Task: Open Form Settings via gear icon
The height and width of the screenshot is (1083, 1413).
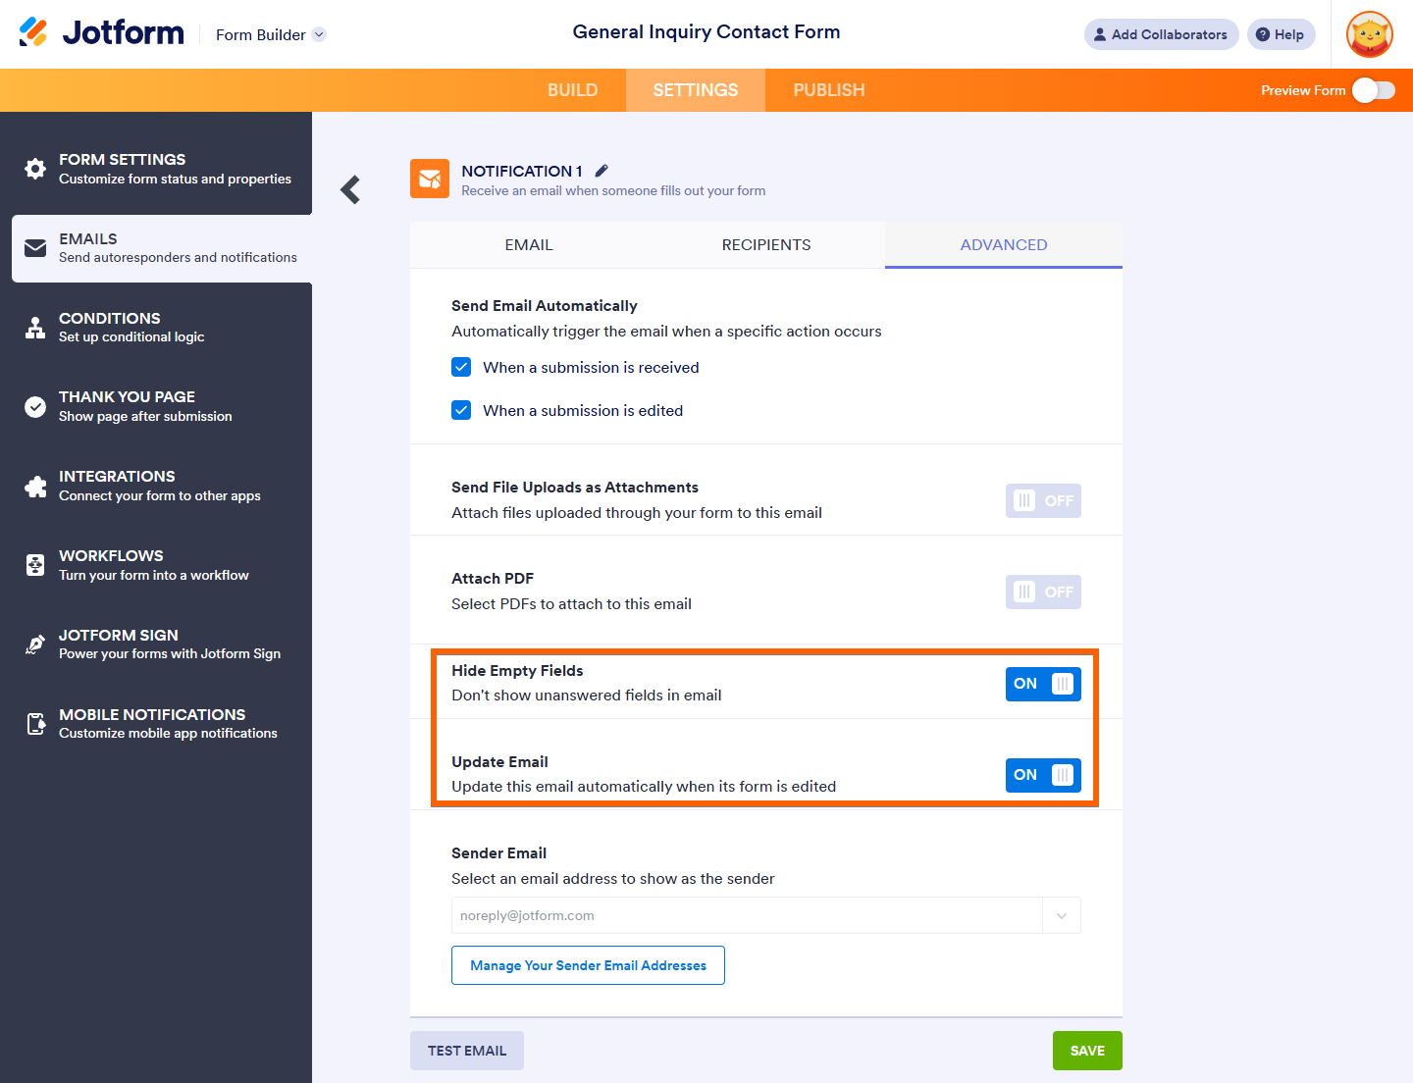Action: point(35,169)
